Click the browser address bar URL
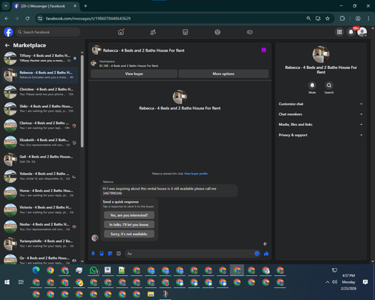The image size is (375, 300). click(x=88, y=19)
